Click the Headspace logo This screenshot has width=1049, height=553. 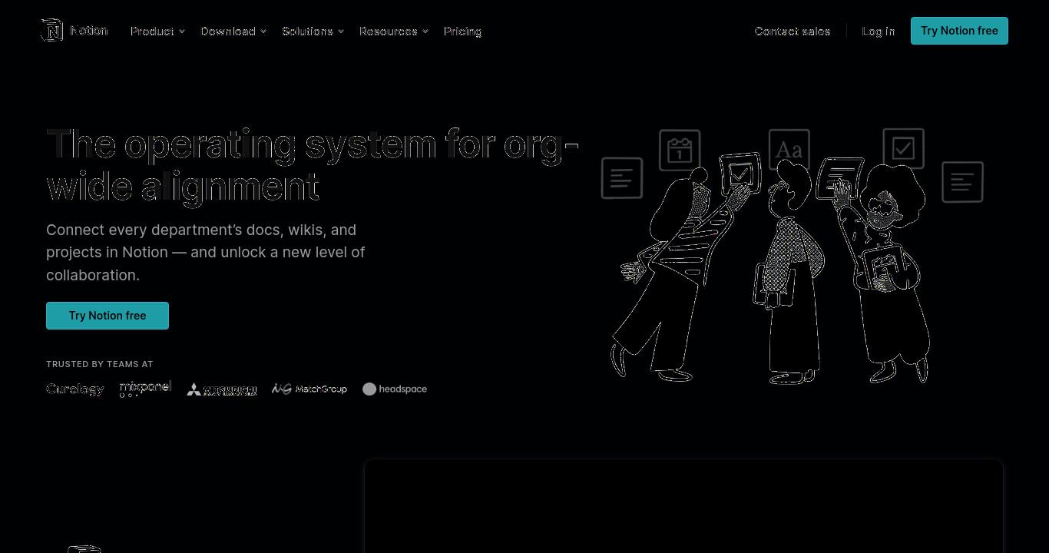click(x=395, y=389)
